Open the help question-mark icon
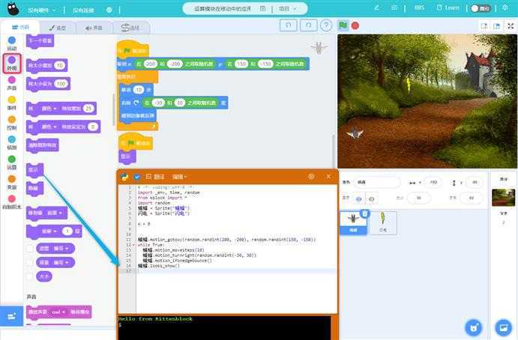This screenshot has height=340, width=518. point(326,25)
